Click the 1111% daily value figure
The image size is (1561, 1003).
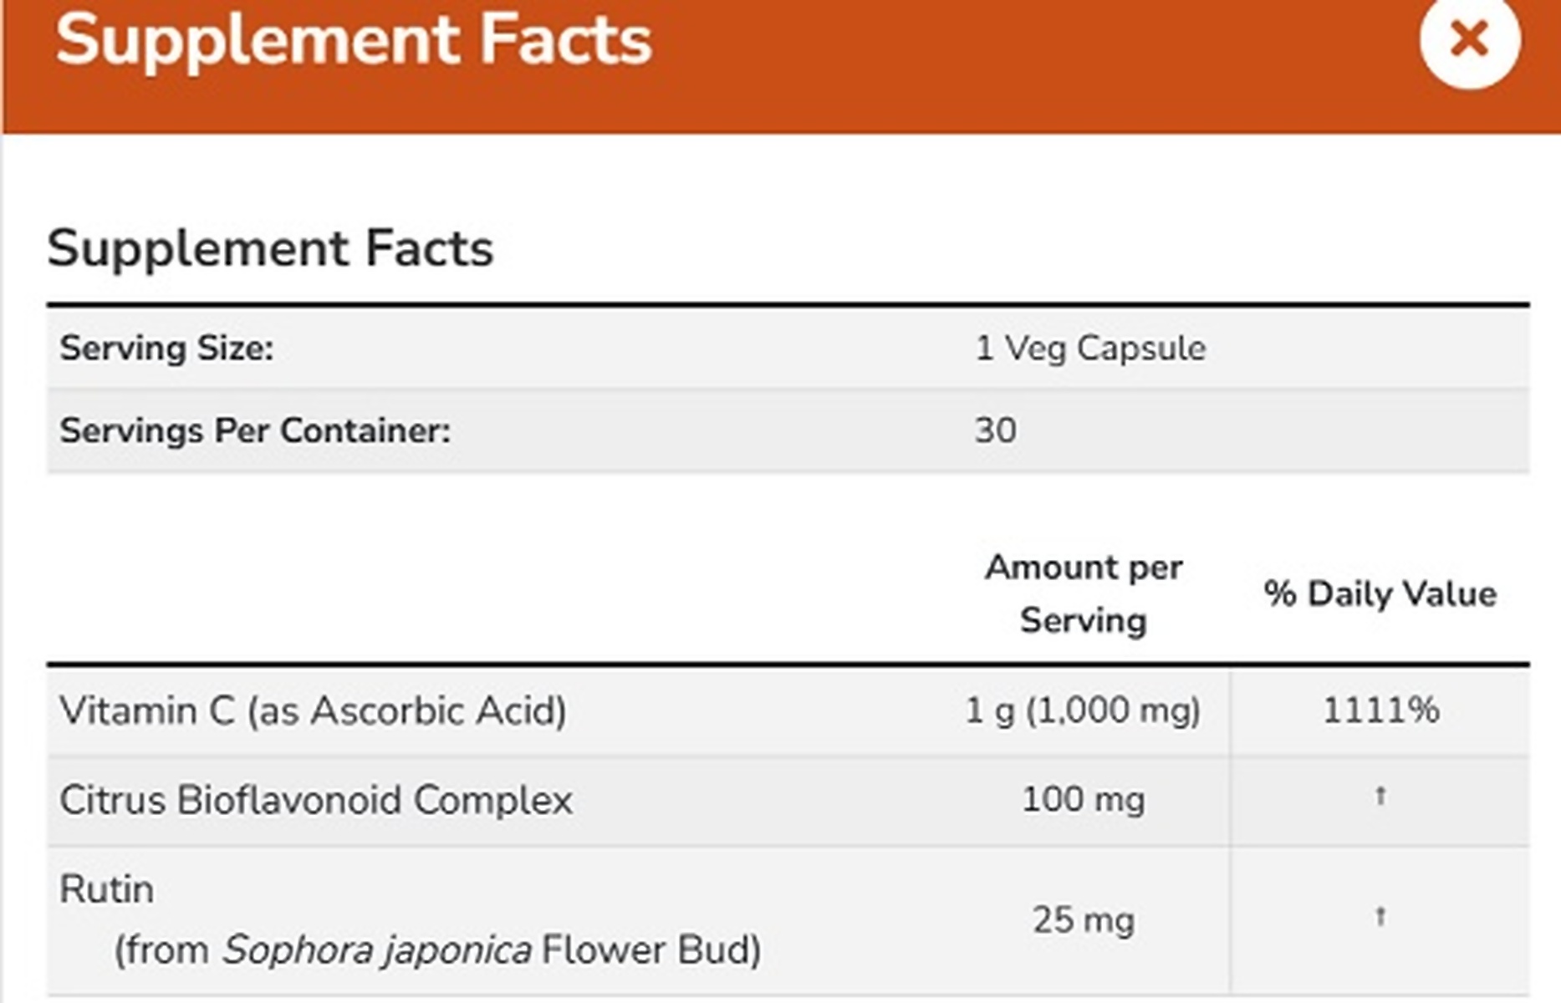pyautogui.click(x=1380, y=711)
